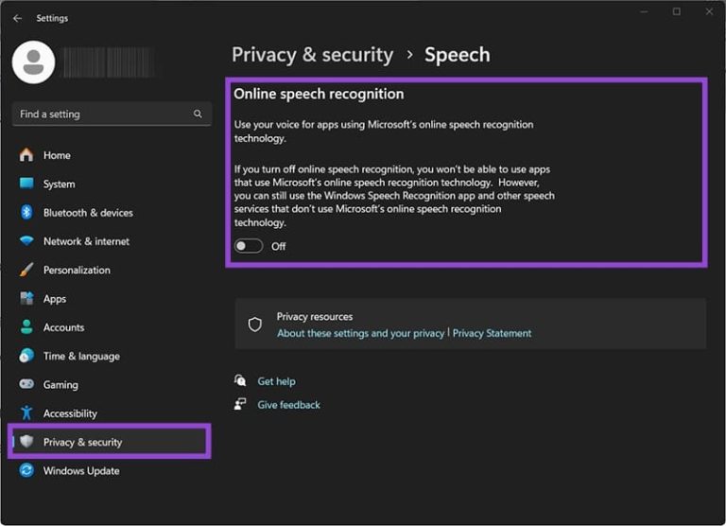Click the search magnifier icon
Viewport: 726px width, 526px height.
click(198, 114)
